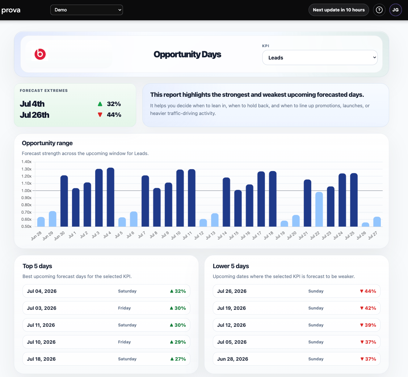Open the Jul 05, 2026 lower day row

point(297,342)
